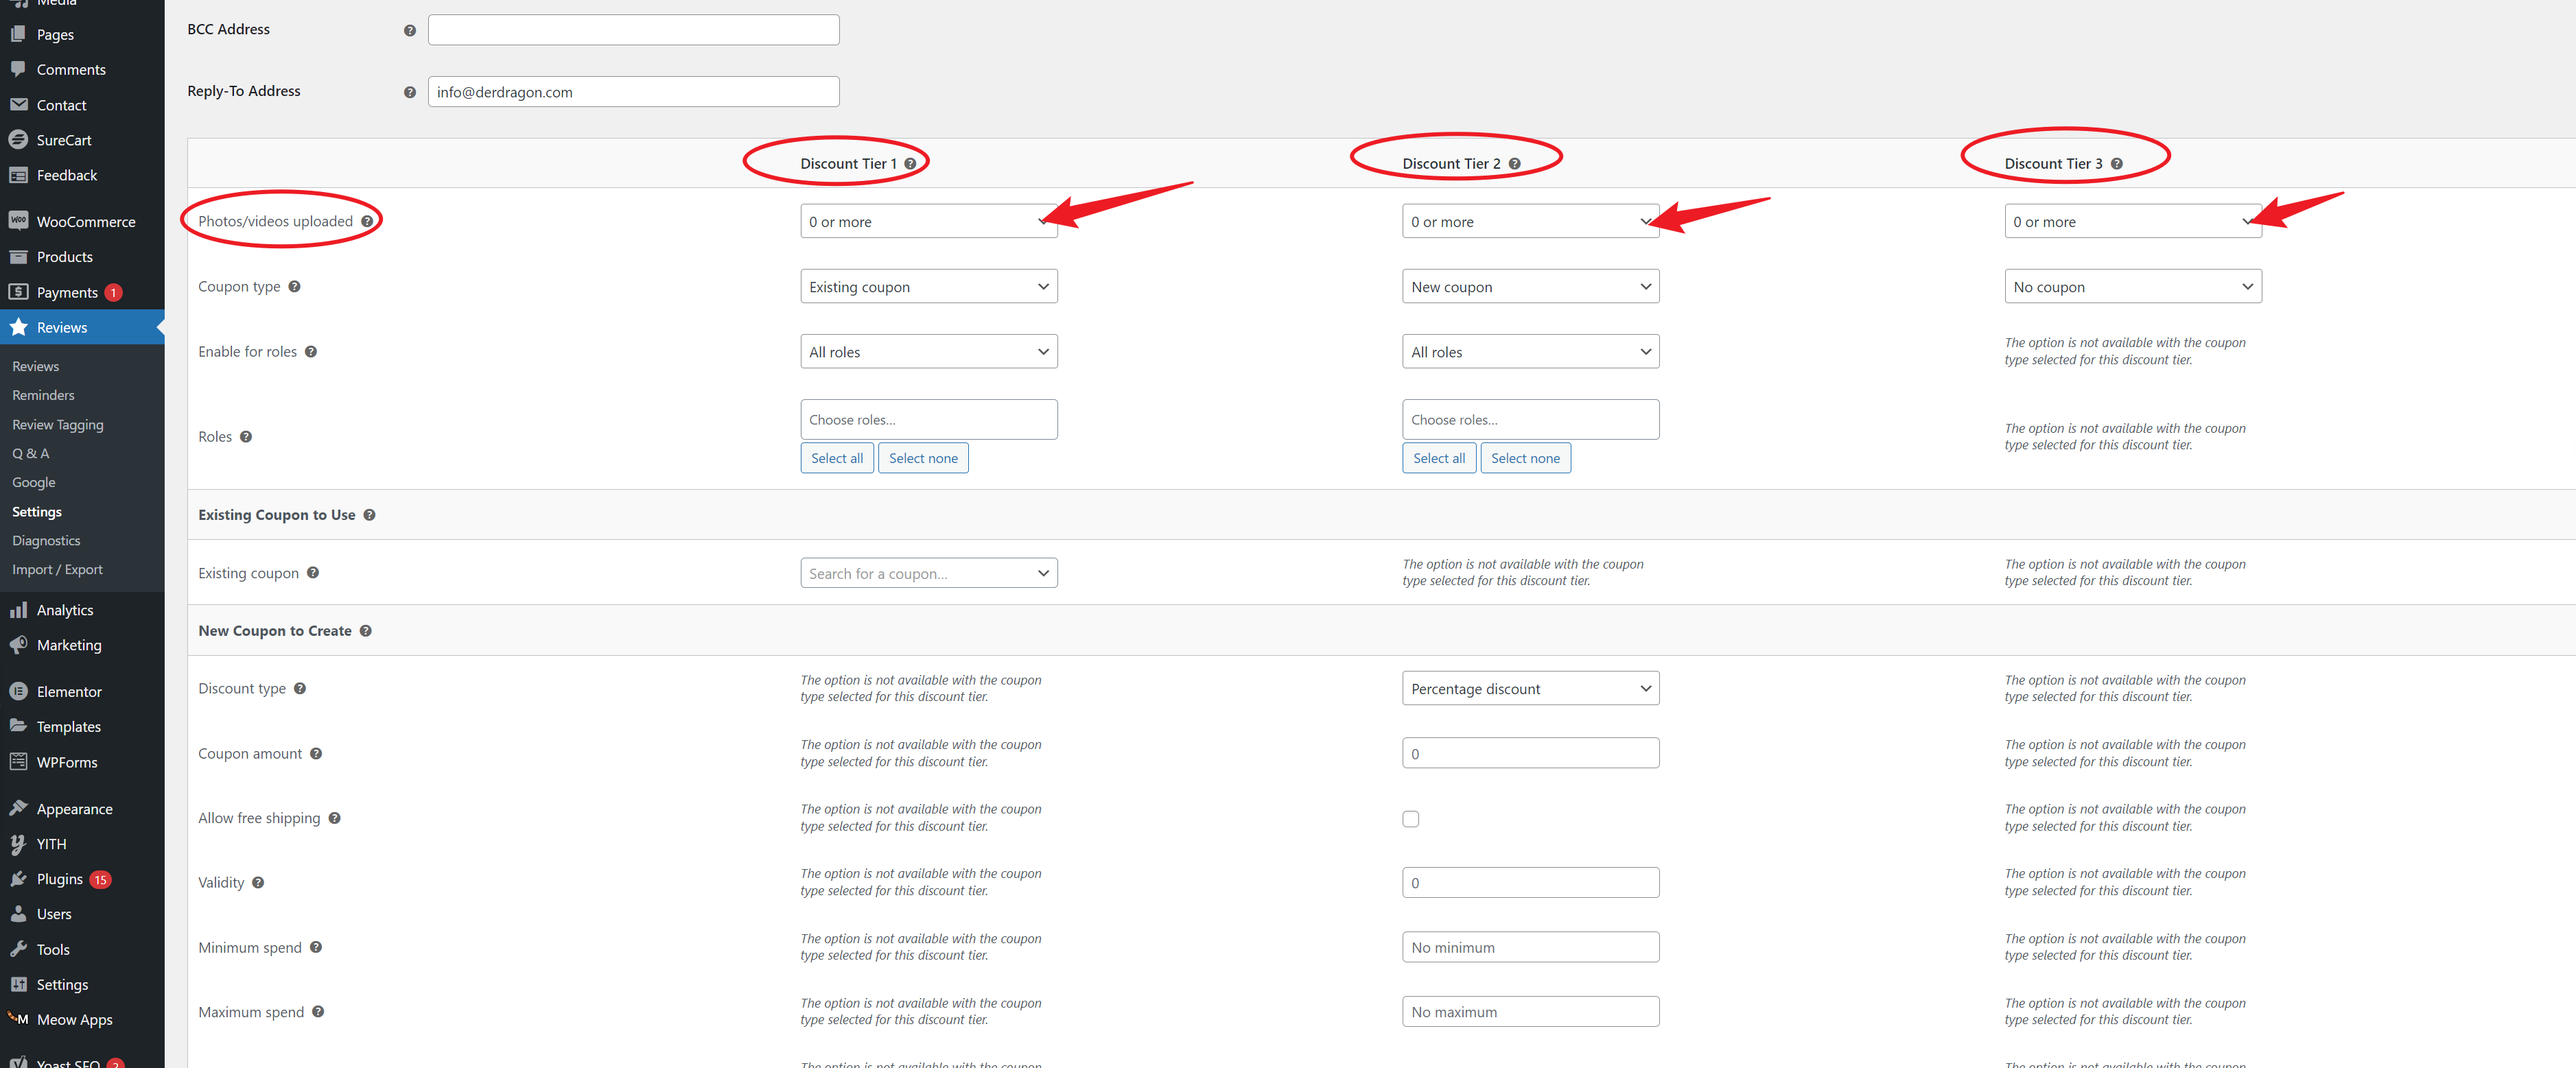Search for an existing coupon input field
This screenshot has height=1068, width=2576.
tap(926, 572)
